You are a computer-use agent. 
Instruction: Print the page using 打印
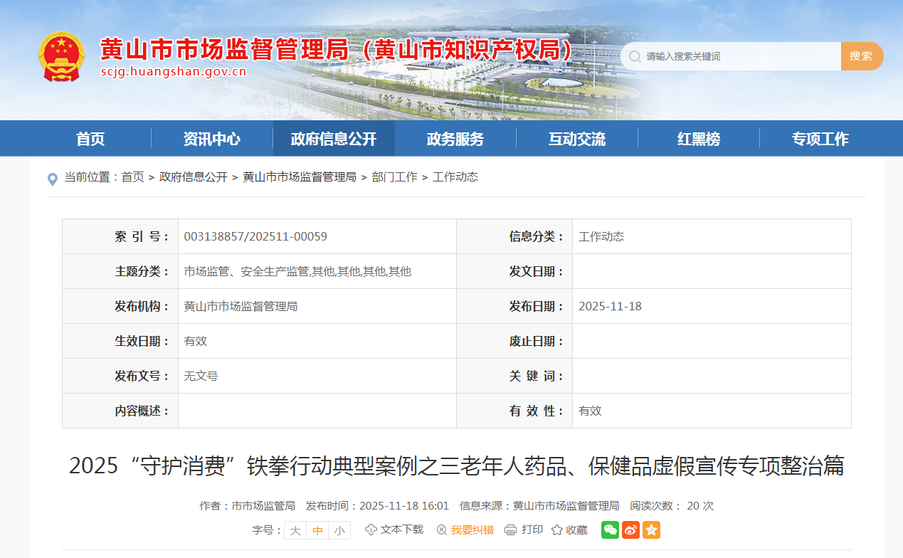tap(524, 530)
